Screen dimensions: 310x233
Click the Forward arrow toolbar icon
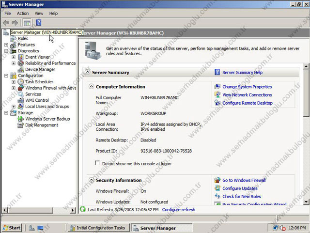pyautogui.click(x=15, y=23)
